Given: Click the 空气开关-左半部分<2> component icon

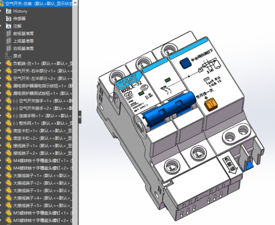Looking at the screenshot, I should click(8, 78).
